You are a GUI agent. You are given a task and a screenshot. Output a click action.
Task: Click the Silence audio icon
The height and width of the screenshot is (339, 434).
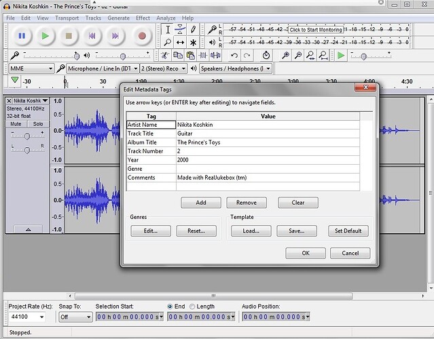(215, 56)
